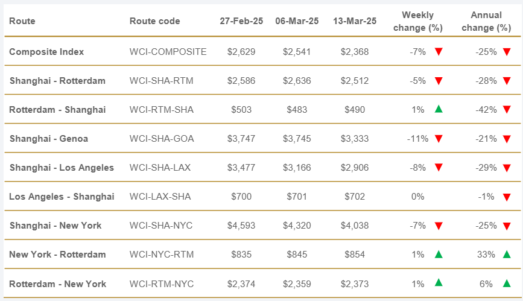
Task: Click the red weekly down arrow for Shanghai - New York
Action: [x=439, y=226]
